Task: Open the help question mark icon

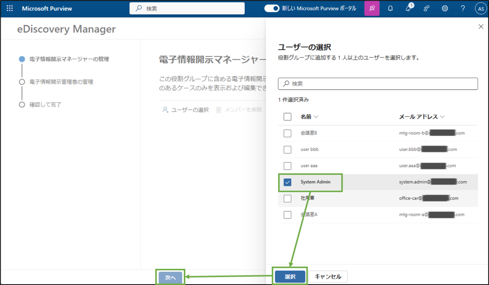Action: [x=463, y=8]
